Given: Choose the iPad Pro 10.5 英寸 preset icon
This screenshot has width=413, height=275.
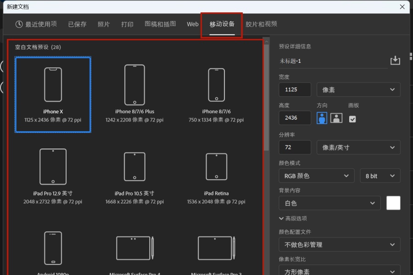Looking at the screenshot, I should click(134, 166).
